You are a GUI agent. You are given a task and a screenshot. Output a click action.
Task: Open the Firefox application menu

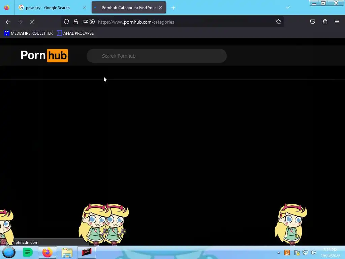click(337, 22)
